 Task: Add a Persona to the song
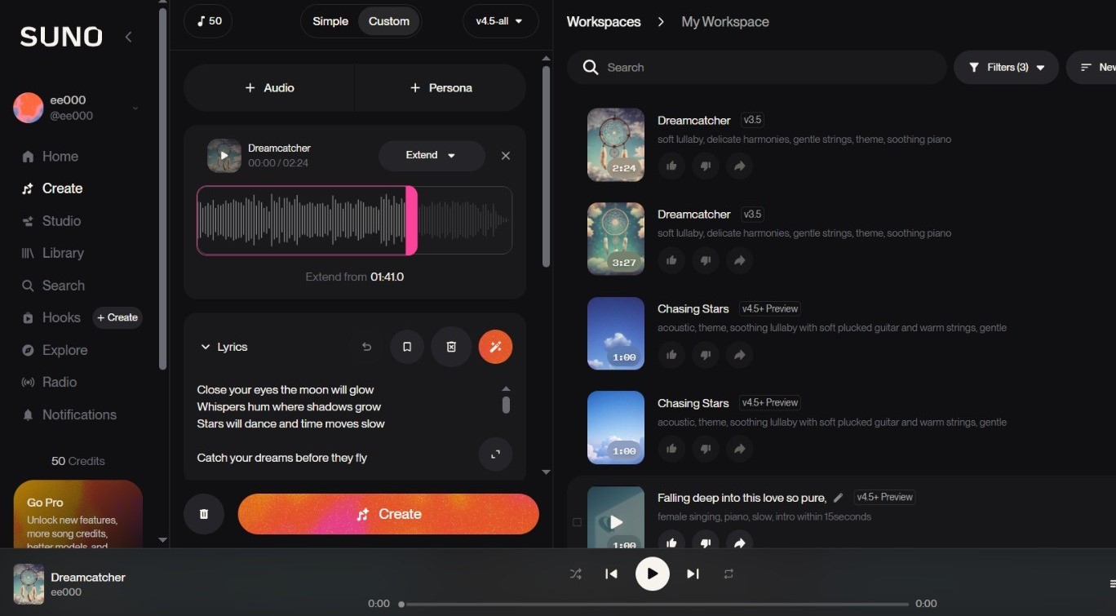441,88
